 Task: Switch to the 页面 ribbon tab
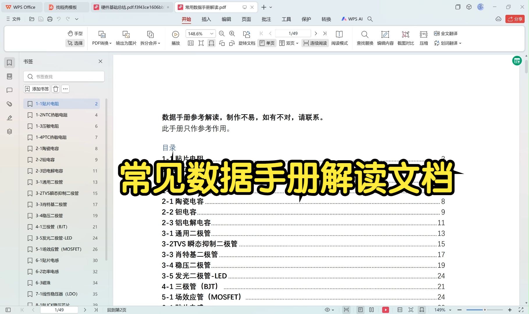coord(246,19)
